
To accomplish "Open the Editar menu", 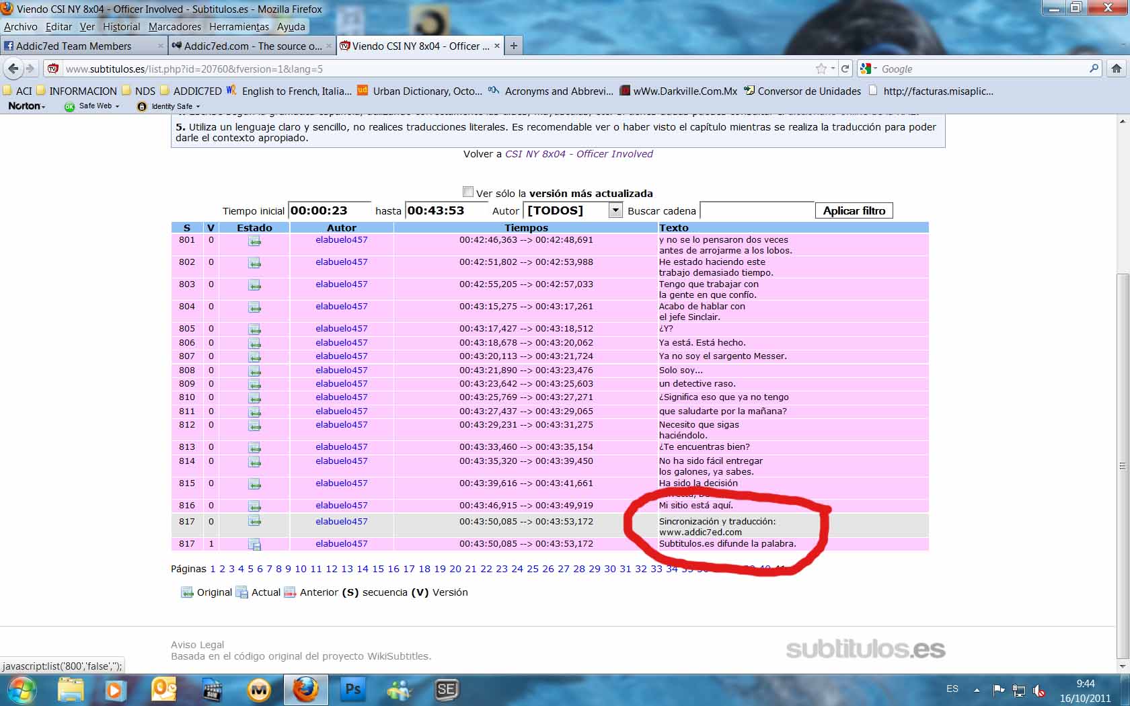I will [59, 27].
